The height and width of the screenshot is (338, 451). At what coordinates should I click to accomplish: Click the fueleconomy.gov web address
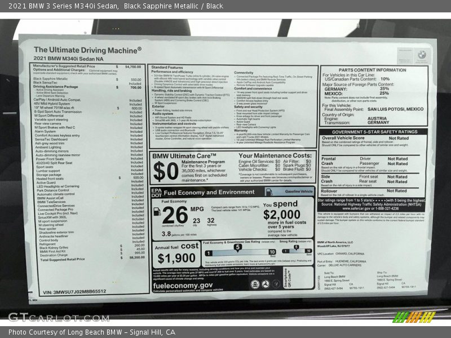pos(183,286)
